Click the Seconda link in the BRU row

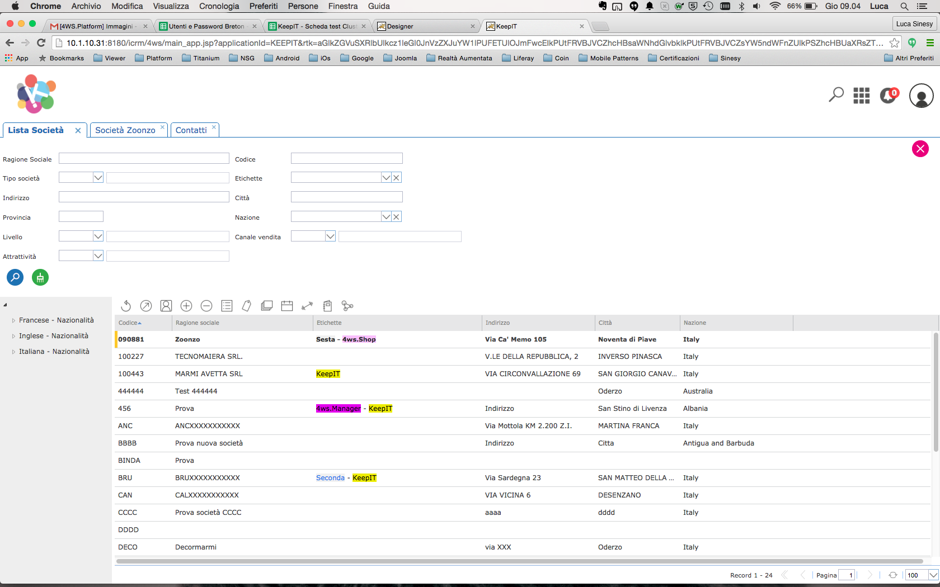point(330,477)
